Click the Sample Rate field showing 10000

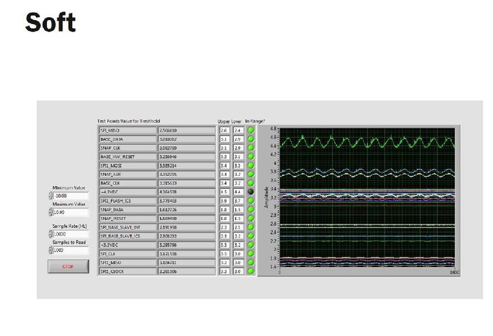click(71, 234)
